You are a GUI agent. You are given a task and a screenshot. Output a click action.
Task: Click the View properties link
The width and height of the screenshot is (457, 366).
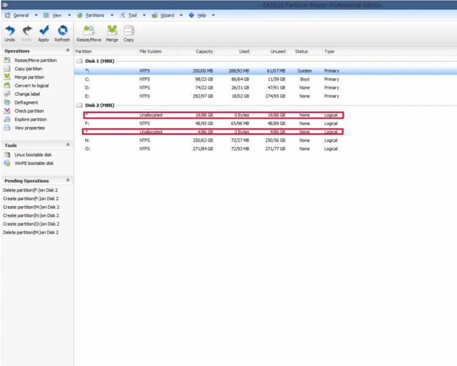click(x=30, y=128)
